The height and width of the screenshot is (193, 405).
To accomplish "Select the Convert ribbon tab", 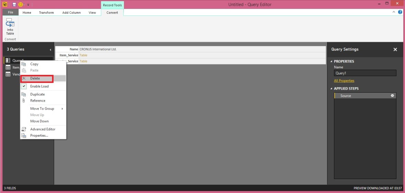I will pyautogui.click(x=112, y=13).
